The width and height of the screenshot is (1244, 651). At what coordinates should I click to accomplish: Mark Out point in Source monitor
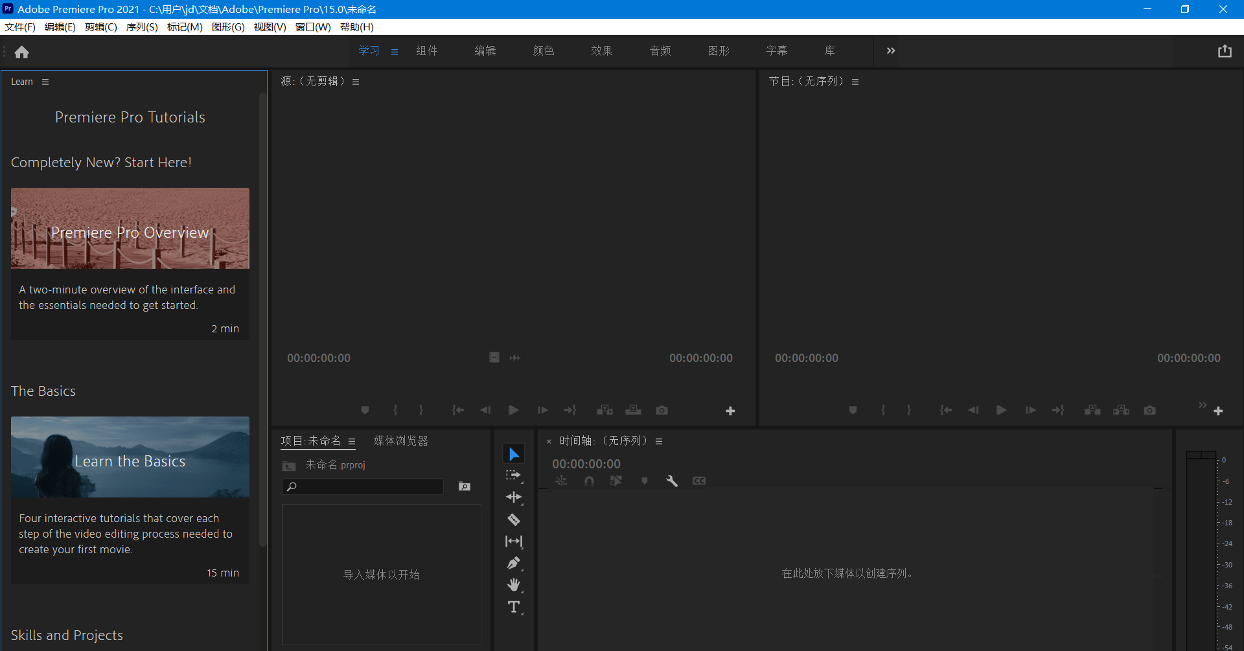[421, 410]
